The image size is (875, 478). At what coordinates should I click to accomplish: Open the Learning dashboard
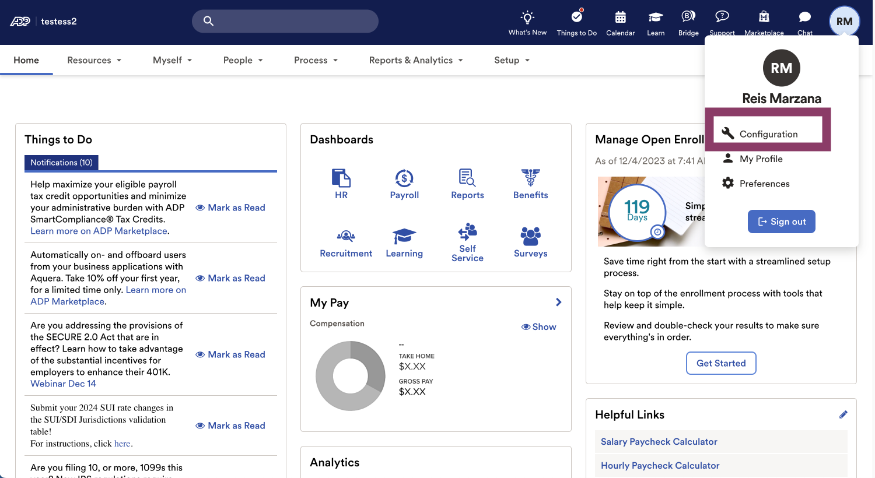[404, 244]
